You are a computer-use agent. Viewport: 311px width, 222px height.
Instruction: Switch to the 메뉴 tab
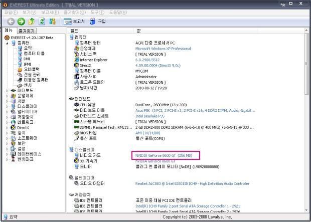click(x=9, y=31)
